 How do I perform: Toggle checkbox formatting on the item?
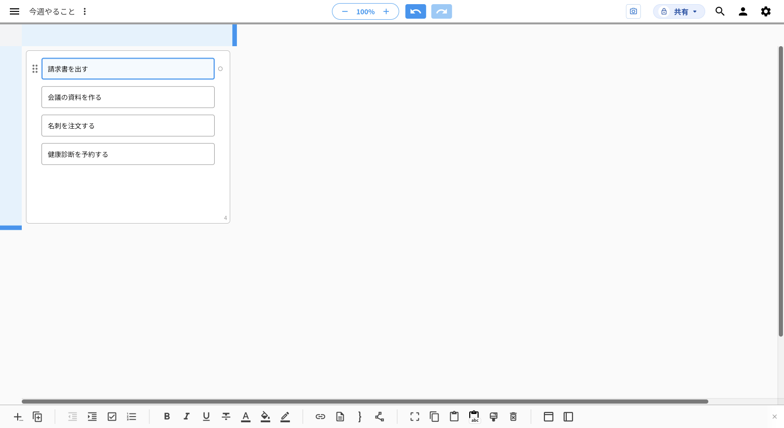[112, 417]
